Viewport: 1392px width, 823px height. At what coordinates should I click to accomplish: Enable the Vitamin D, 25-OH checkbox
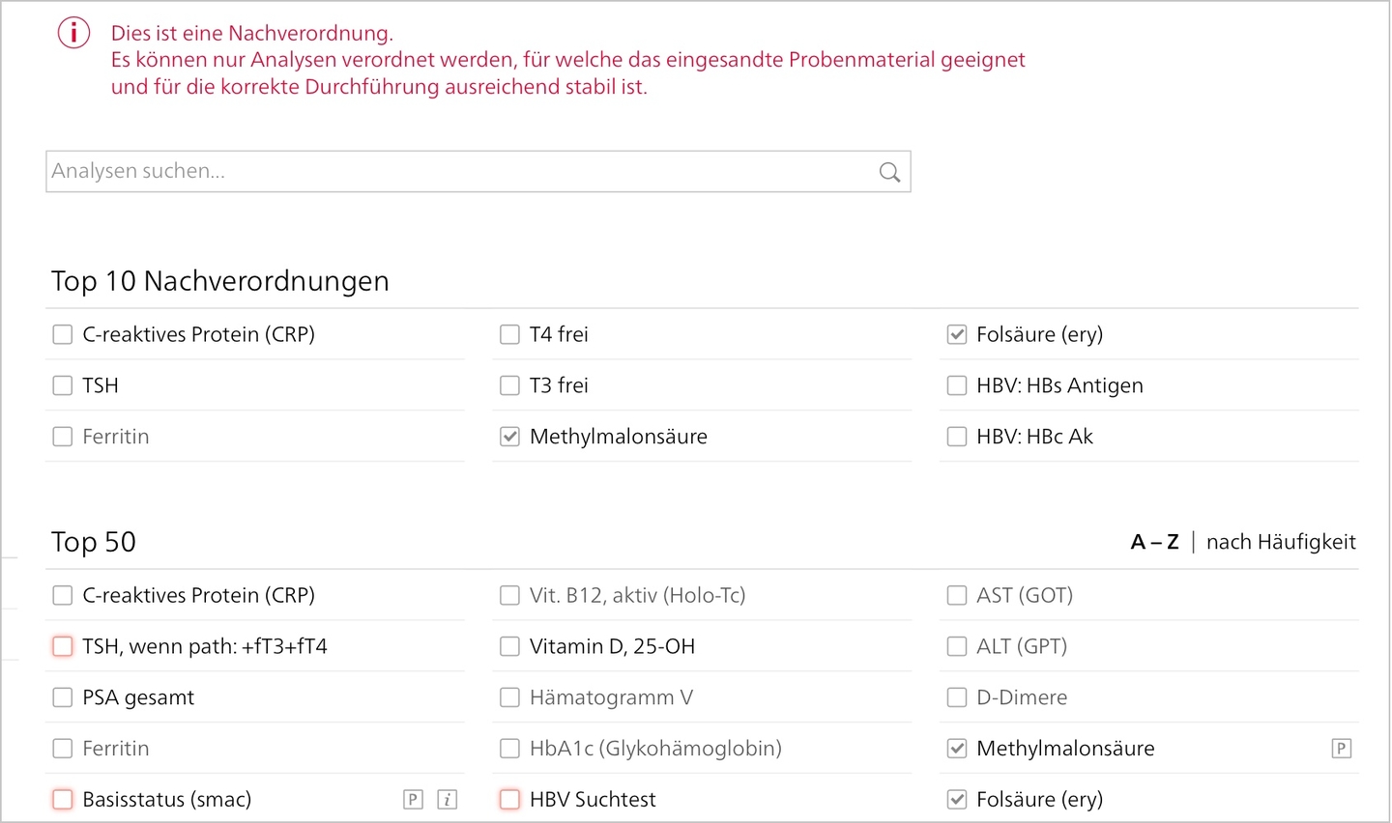(x=509, y=646)
